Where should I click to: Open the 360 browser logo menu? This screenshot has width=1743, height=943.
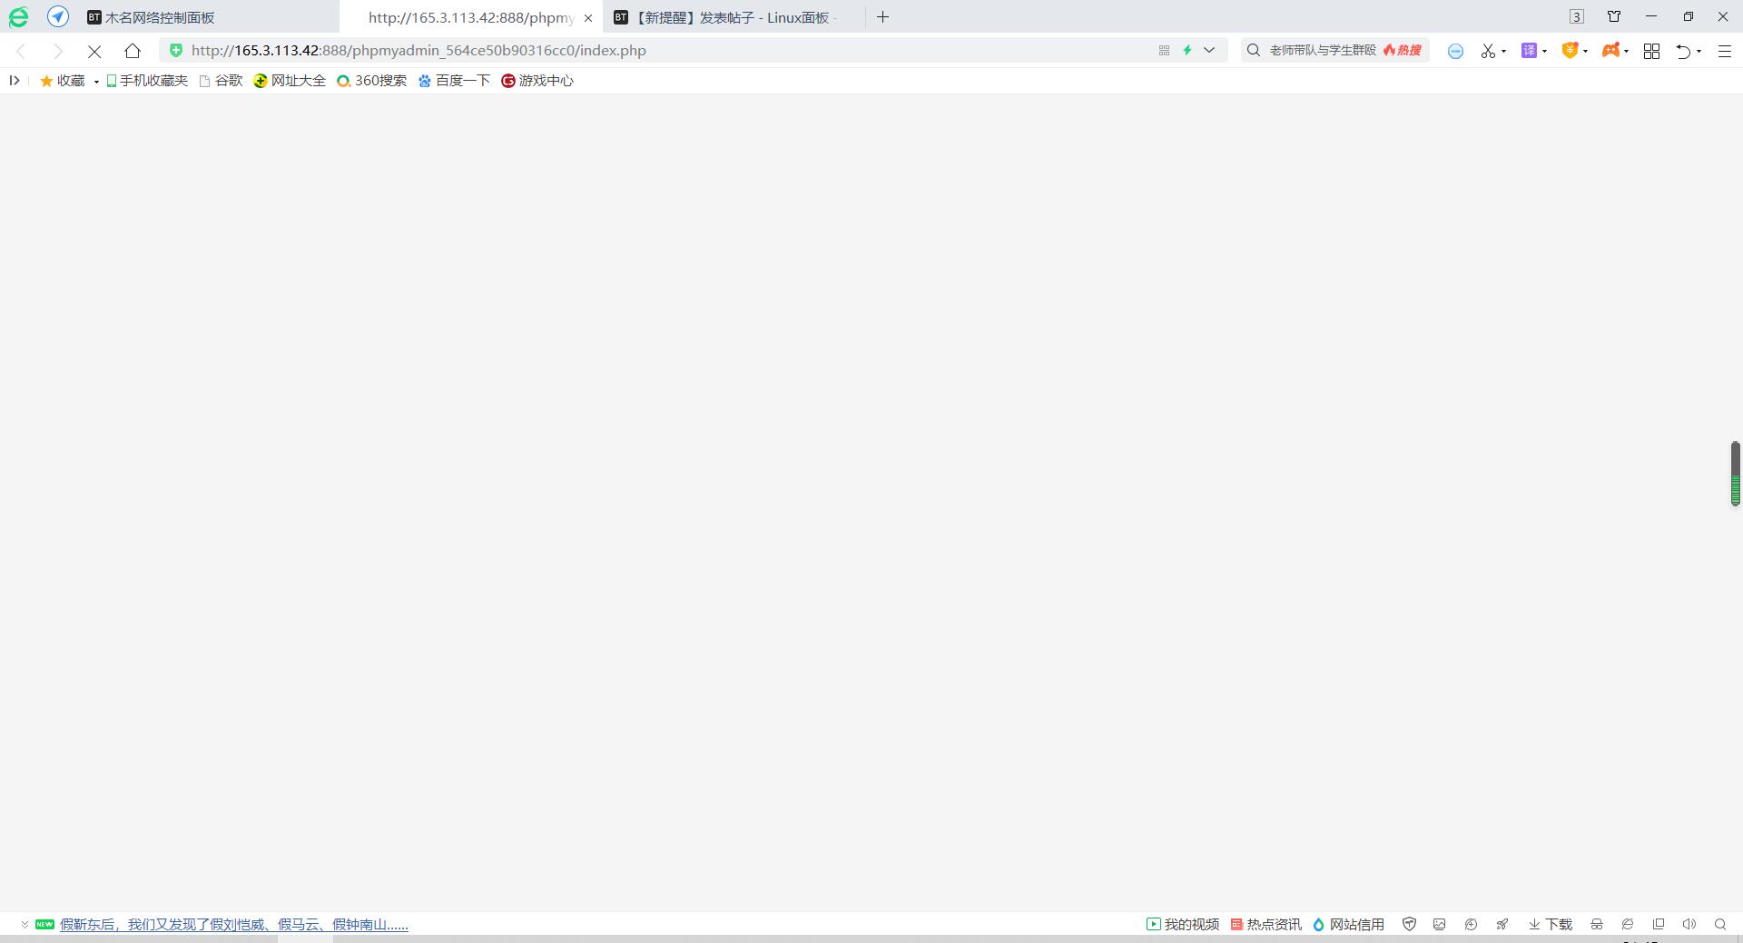(x=18, y=17)
